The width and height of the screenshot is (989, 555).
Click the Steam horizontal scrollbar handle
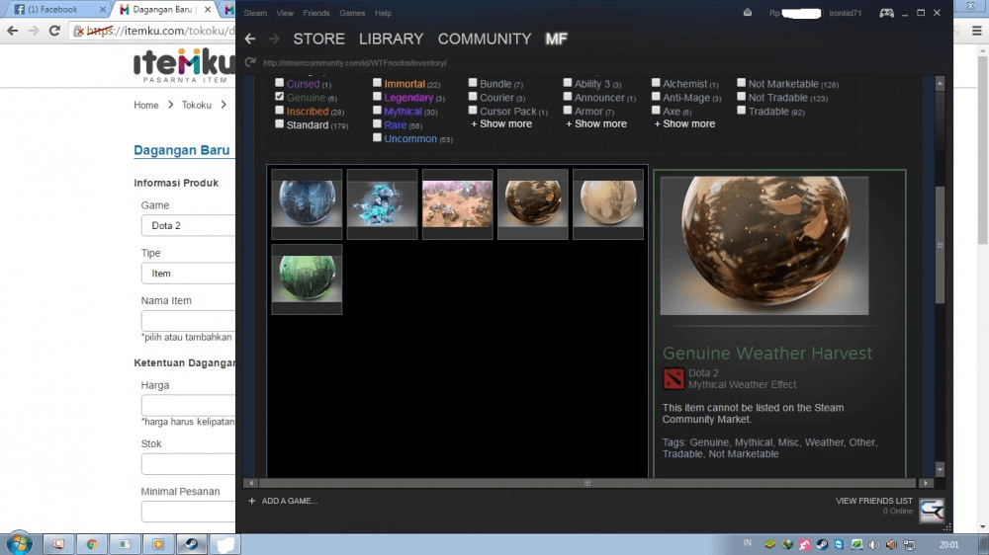point(587,483)
